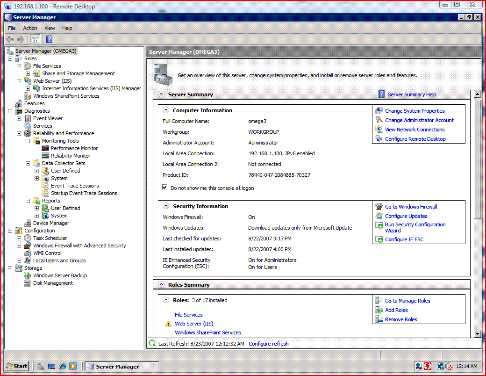Toggle 'Do not show me this console at logon'
Image resolution: width=486 pixels, height=376 pixels.
(165, 188)
